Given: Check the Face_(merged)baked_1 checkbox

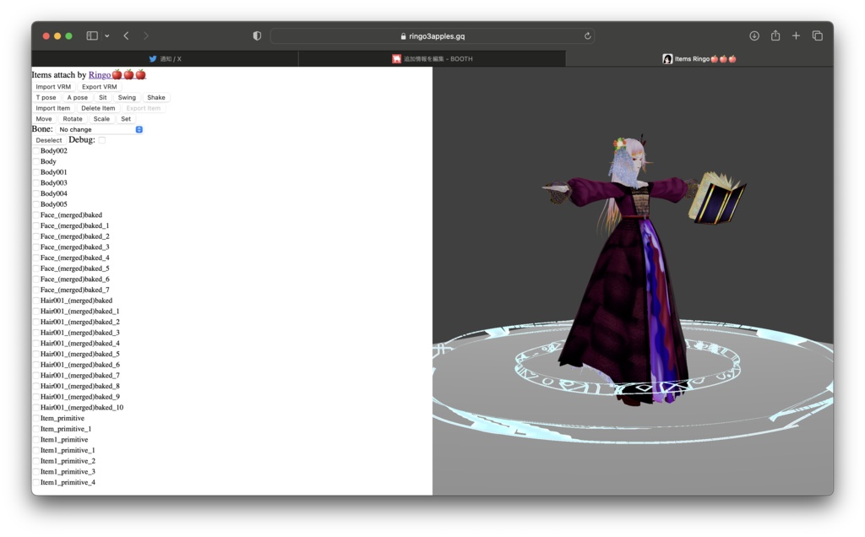Looking at the screenshot, I should [35, 225].
